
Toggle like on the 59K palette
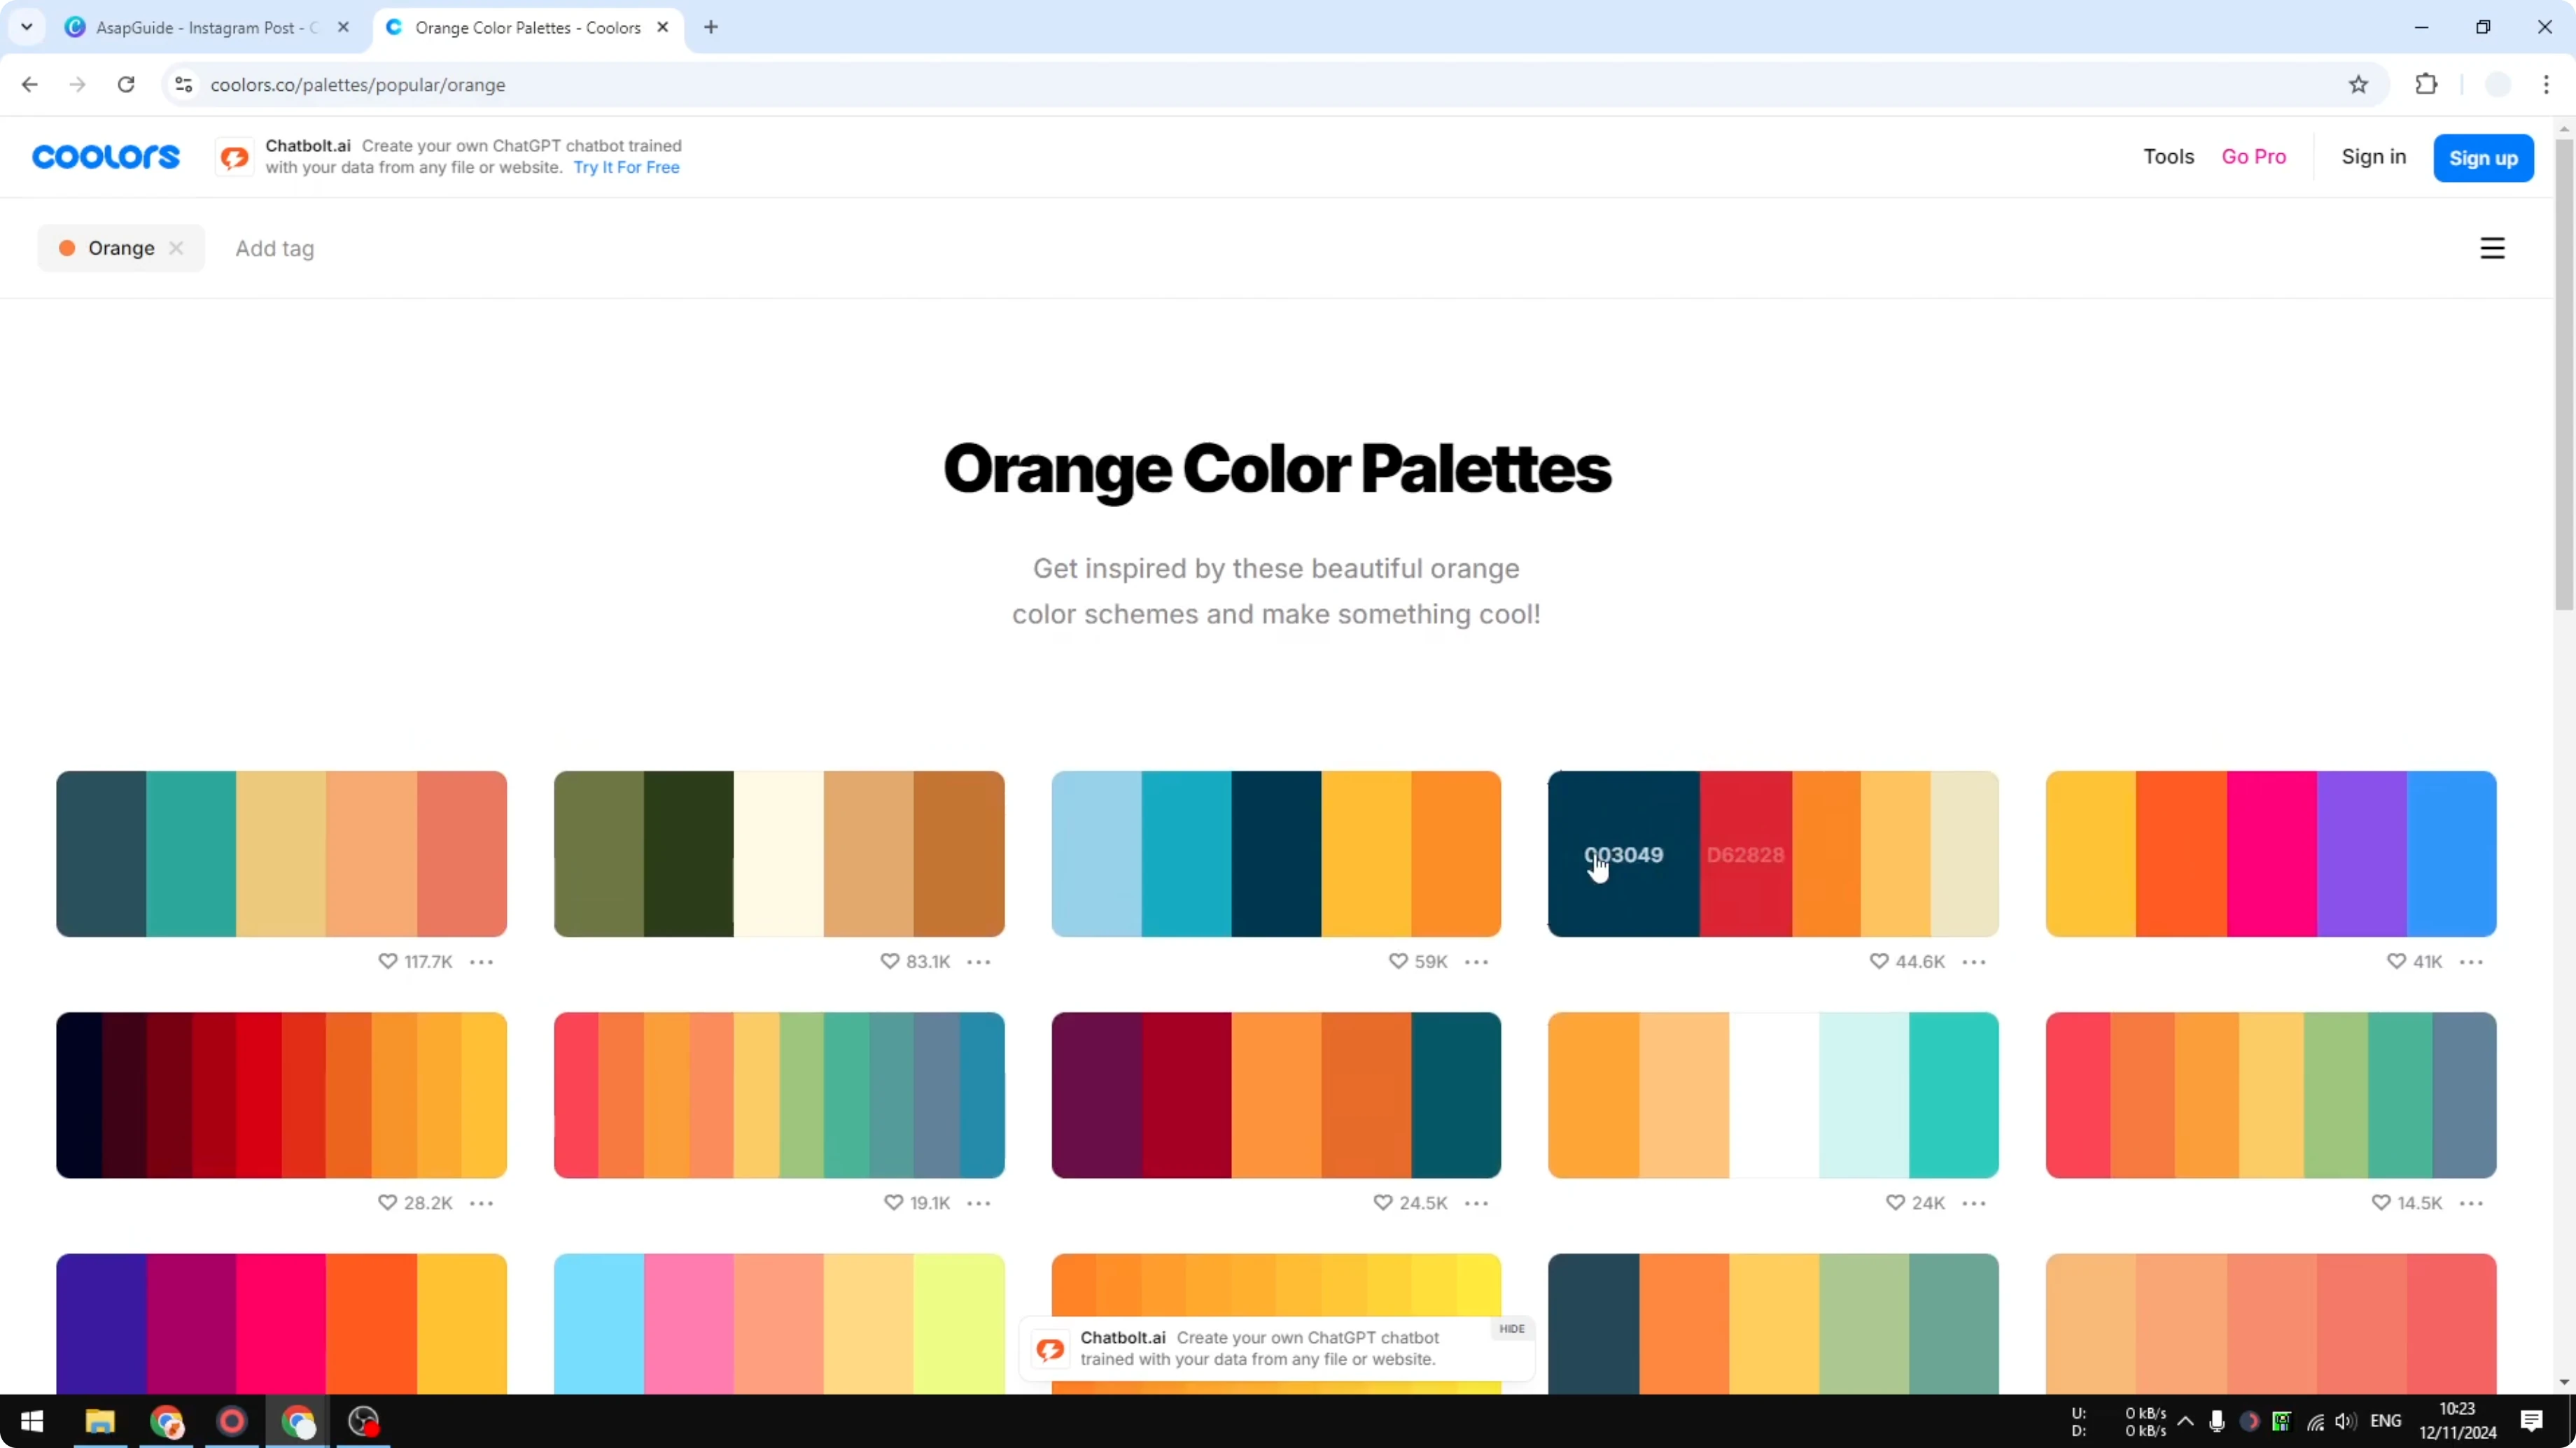point(1398,961)
